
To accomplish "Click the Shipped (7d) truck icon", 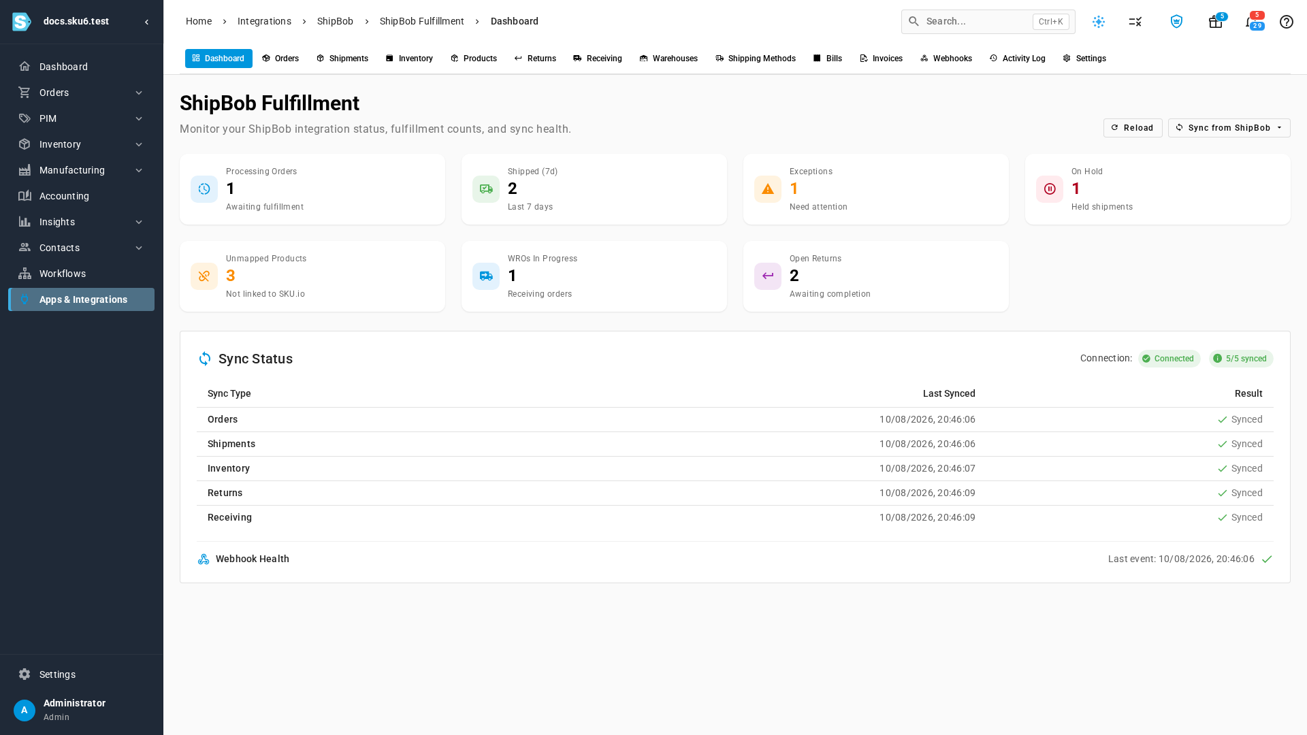I will pyautogui.click(x=486, y=189).
